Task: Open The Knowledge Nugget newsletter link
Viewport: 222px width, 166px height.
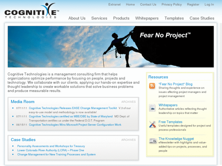Action: 176,139
